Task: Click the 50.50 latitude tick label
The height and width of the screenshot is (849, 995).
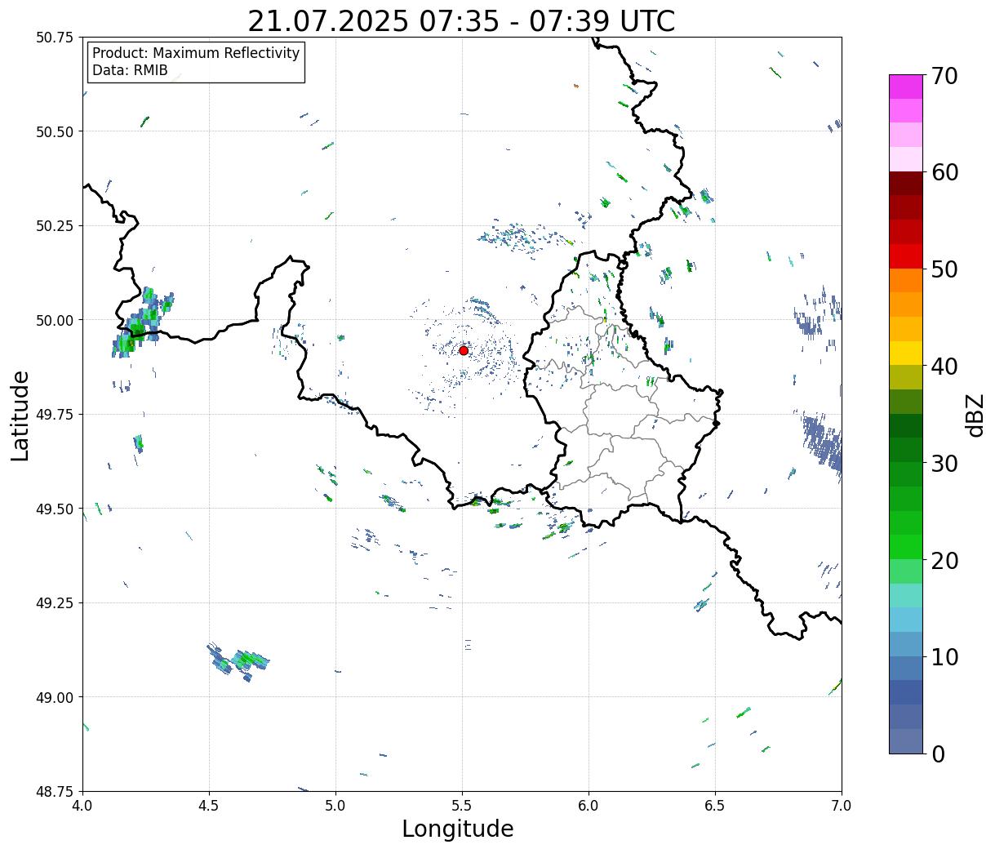Action: coord(55,131)
